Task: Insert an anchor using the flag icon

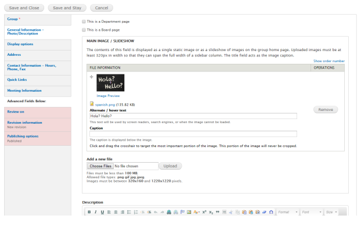Action: click(x=182, y=212)
